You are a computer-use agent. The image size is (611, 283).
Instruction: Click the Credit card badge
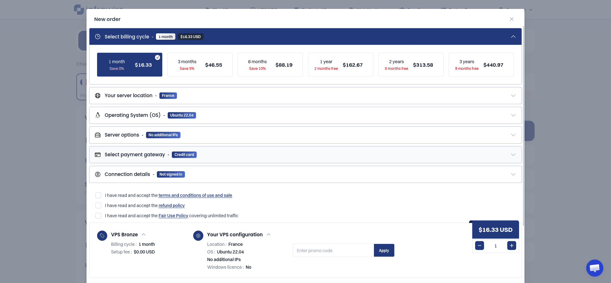184,155
